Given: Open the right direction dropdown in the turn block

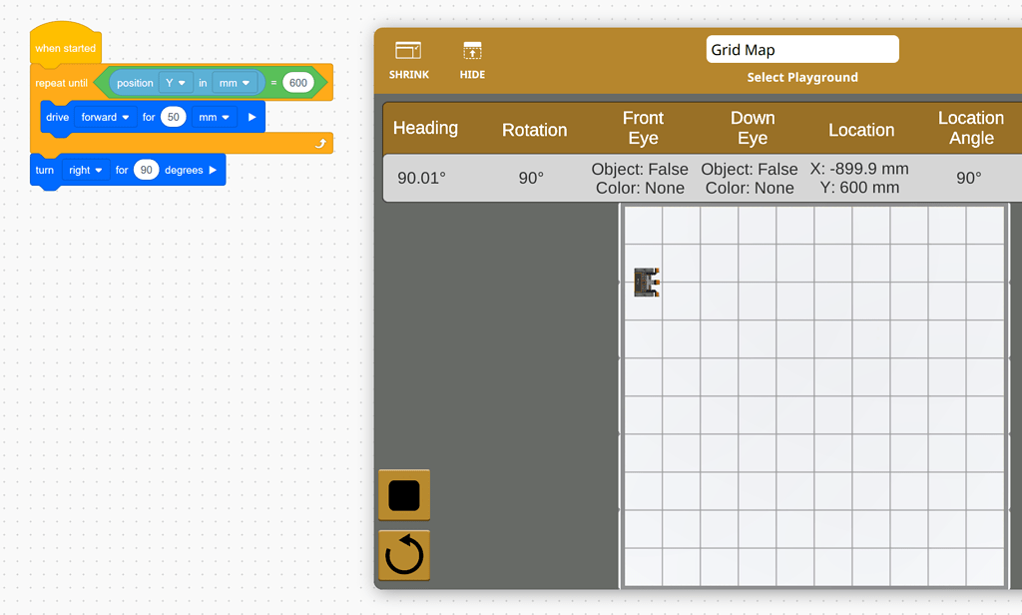Looking at the screenshot, I should tap(86, 170).
